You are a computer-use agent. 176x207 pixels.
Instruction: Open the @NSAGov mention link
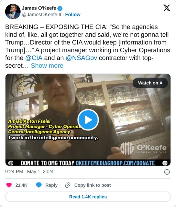[81, 58]
